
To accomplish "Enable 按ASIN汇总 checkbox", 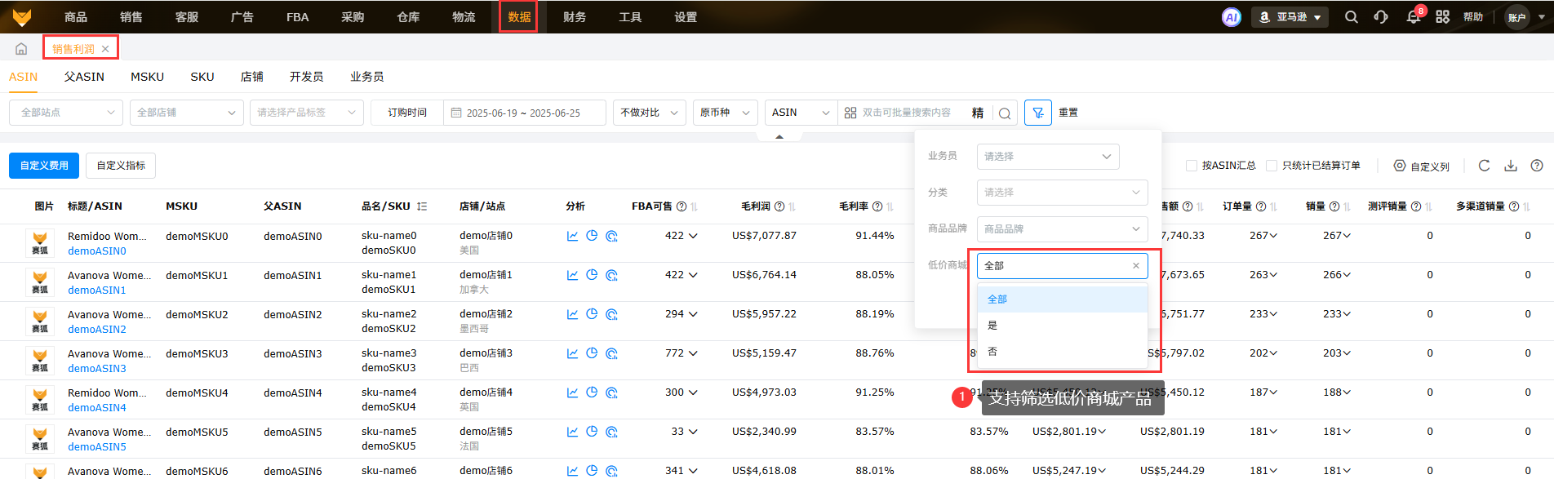I will [x=1192, y=166].
